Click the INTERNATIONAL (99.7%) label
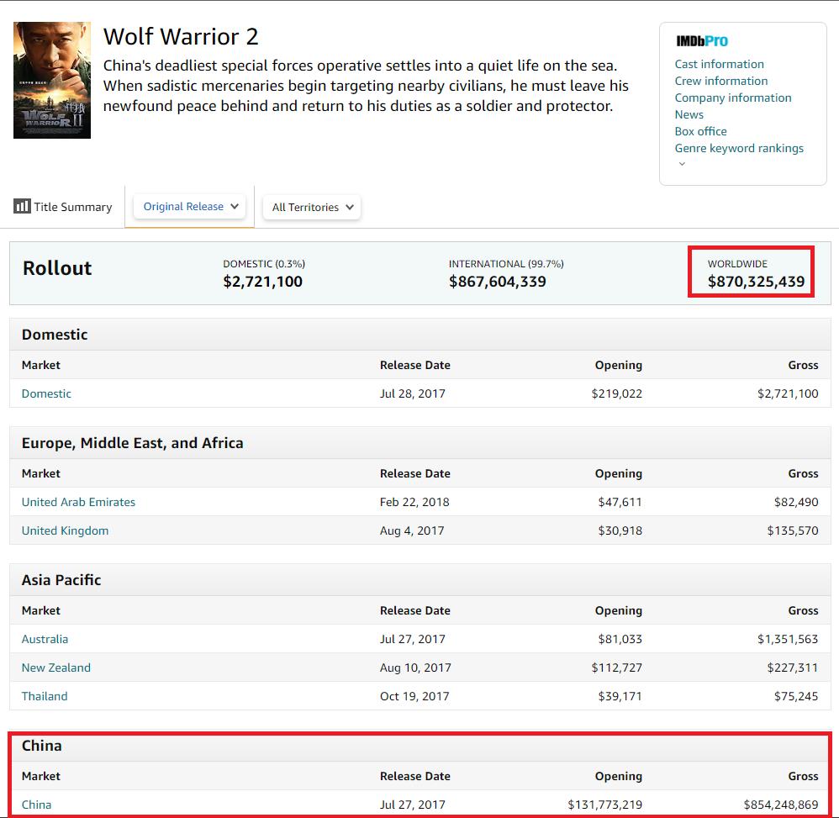Screen dimensions: 839x818 pyautogui.click(x=506, y=264)
